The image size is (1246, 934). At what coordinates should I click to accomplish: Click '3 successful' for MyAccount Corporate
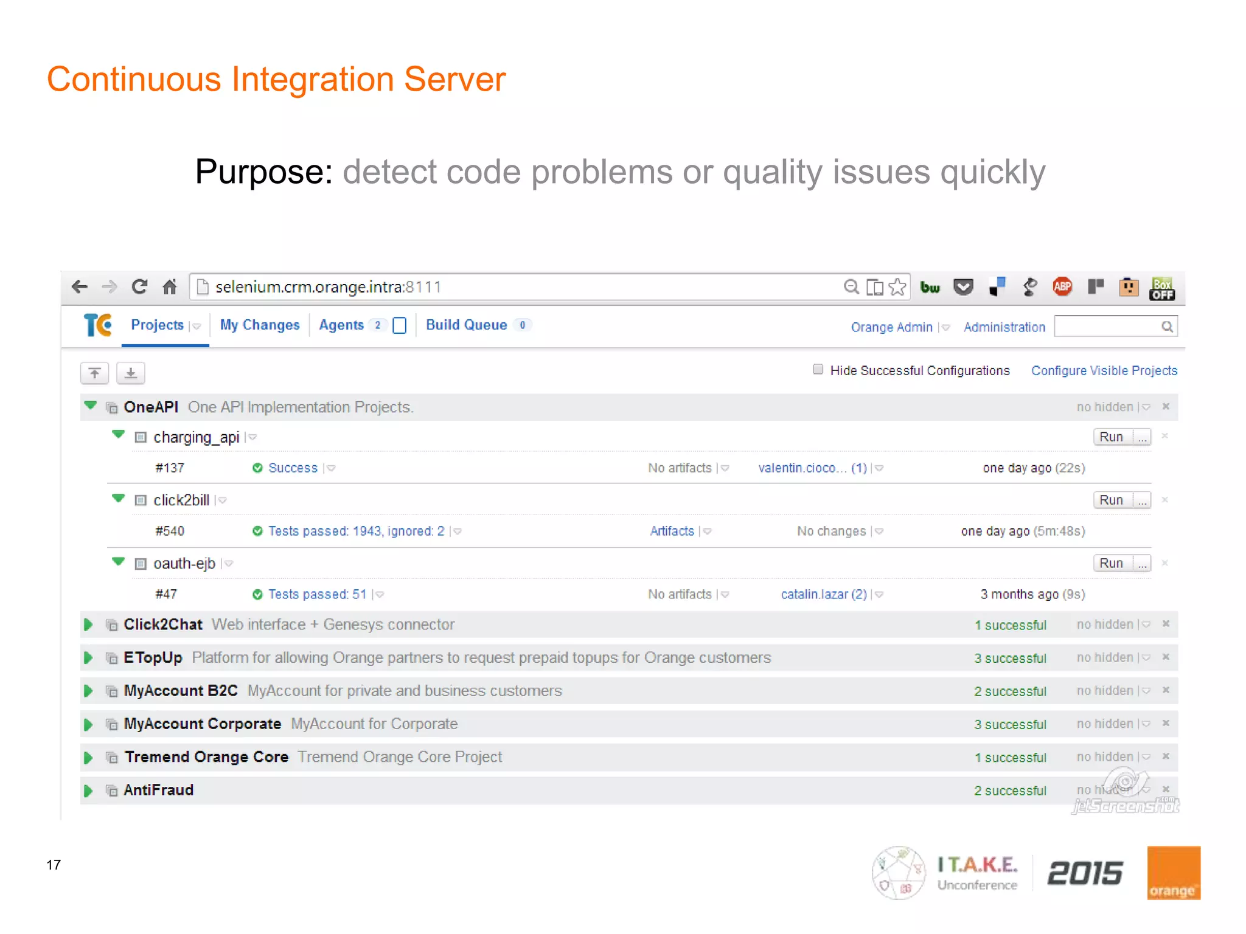pos(1010,724)
